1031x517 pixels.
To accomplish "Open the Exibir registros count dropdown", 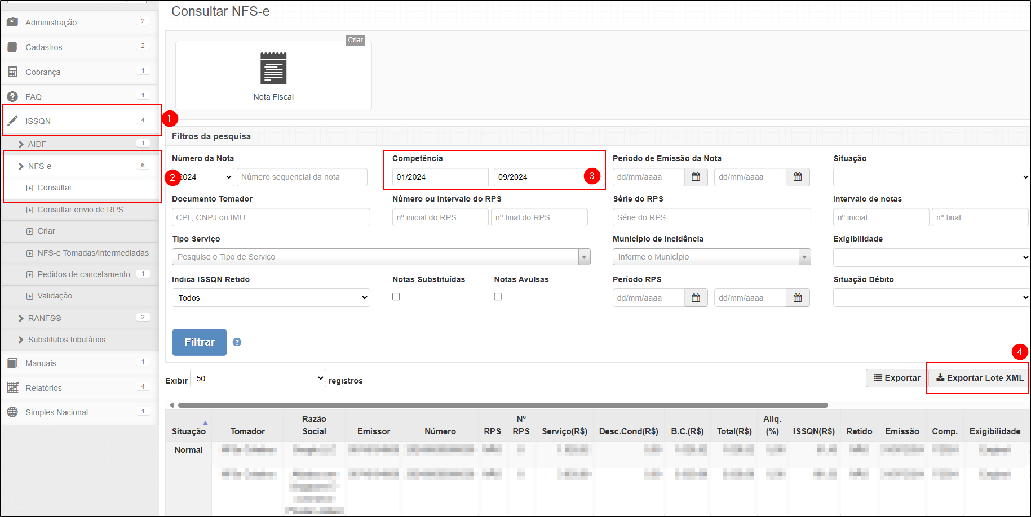I will click(x=258, y=378).
